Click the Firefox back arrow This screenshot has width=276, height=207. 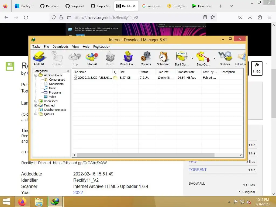(x=6, y=18)
